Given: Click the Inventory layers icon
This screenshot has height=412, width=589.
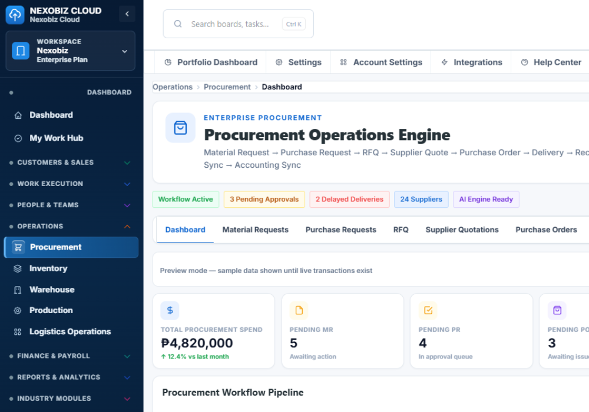Looking at the screenshot, I should (x=18, y=268).
